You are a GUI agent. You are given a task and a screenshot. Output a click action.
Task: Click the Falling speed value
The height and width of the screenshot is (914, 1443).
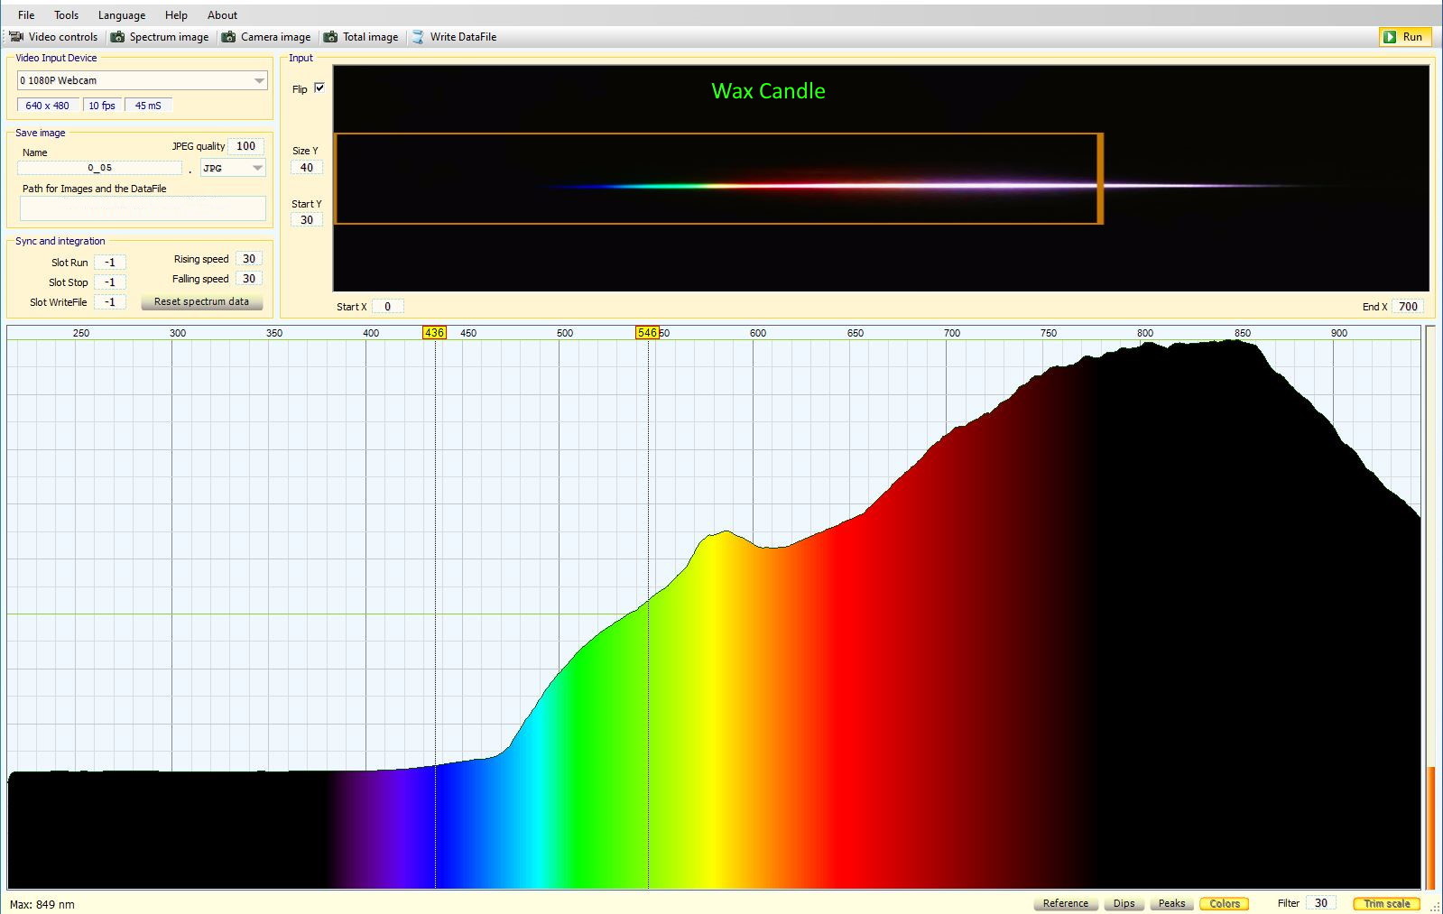coord(249,279)
